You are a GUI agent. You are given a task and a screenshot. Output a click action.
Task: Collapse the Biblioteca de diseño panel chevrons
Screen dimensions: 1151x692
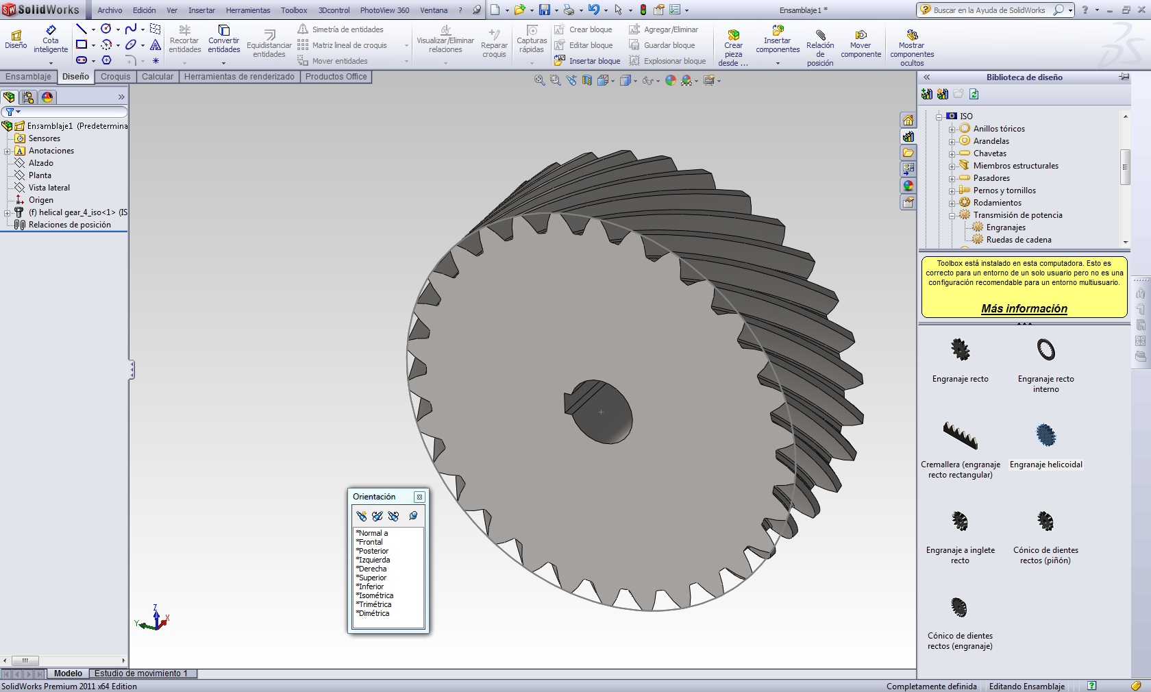[926, 77]
